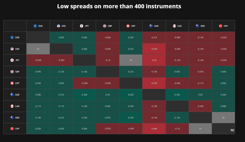Select the CHF/AUD -0.25% red cell

coord(154,83)
